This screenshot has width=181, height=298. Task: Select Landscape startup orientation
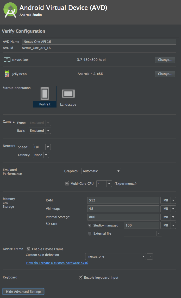click(68, 97)
